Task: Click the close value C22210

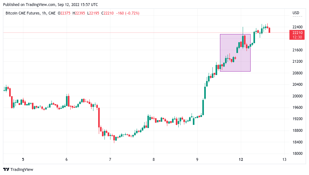Action: click(108, 13)
